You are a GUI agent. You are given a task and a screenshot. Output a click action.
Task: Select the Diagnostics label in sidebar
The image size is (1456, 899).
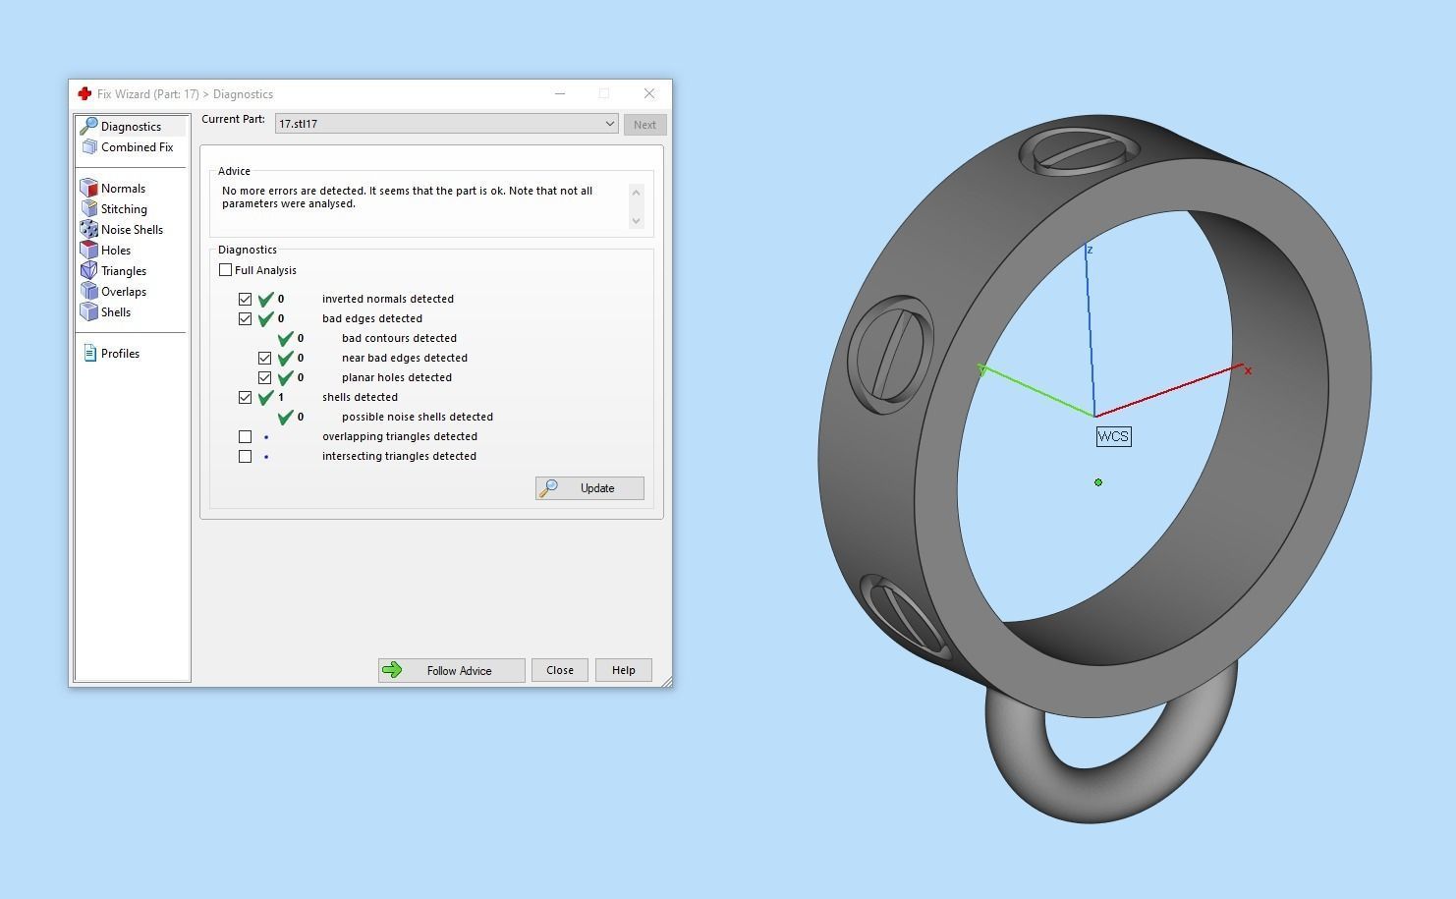pyautogui.click(x=131, y=126)
